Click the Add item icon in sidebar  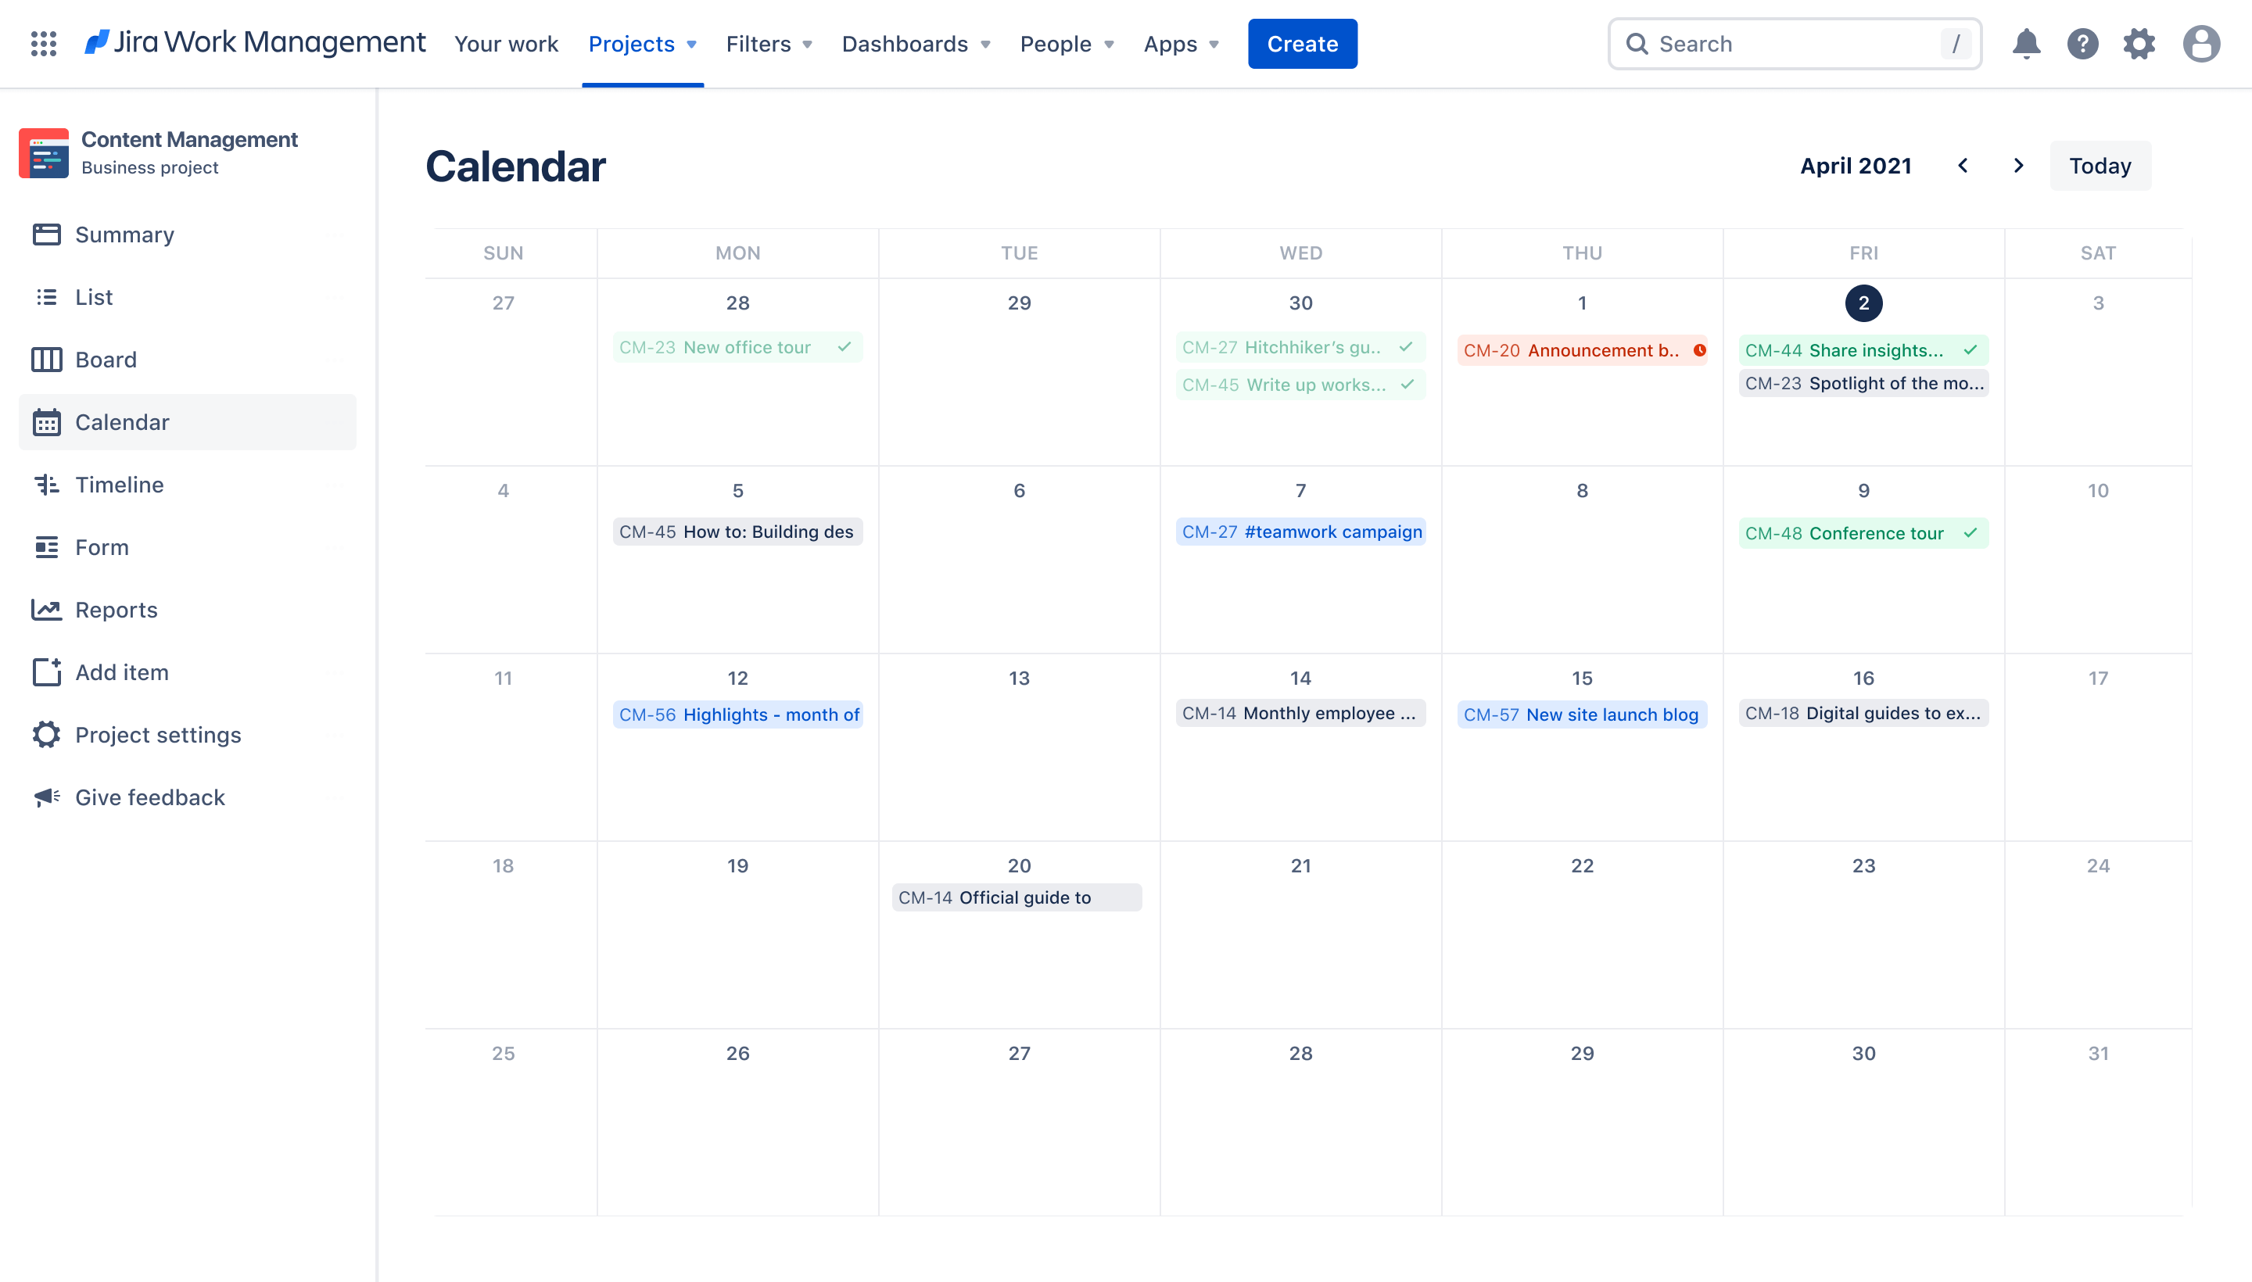45,671
